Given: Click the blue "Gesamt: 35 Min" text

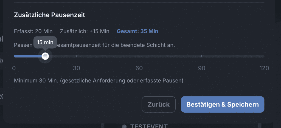Looking at the screenshot, I should click(x=137, y=31).
